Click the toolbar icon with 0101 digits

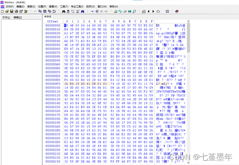coord(54,11)
